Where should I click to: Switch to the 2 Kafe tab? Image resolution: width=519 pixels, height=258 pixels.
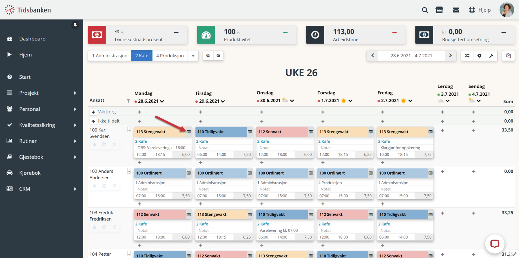142,56
